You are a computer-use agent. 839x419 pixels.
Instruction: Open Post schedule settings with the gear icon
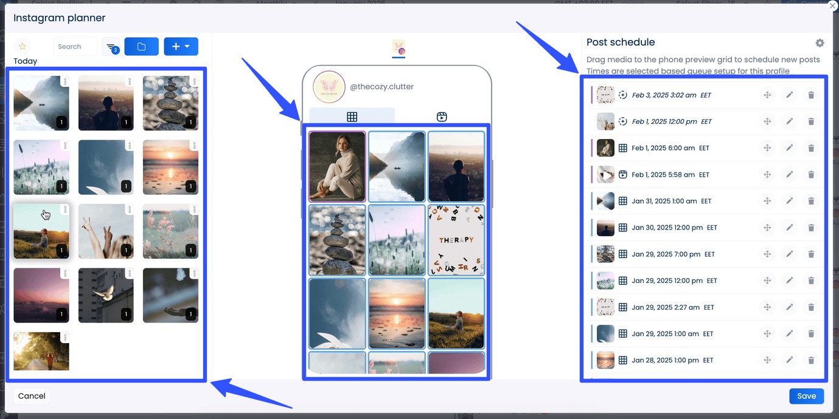click(820, 43)
